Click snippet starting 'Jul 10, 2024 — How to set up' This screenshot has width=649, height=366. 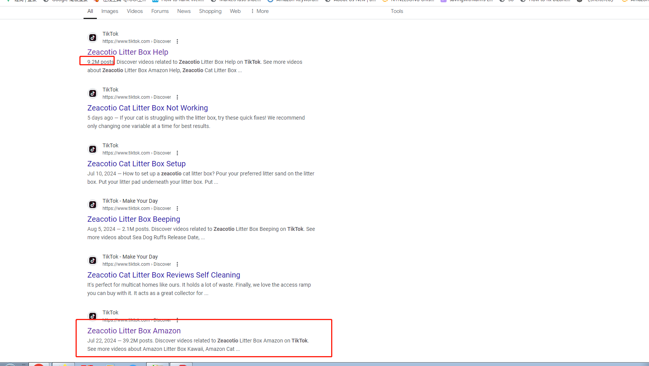pyautogui.click(x=201, y=178)
